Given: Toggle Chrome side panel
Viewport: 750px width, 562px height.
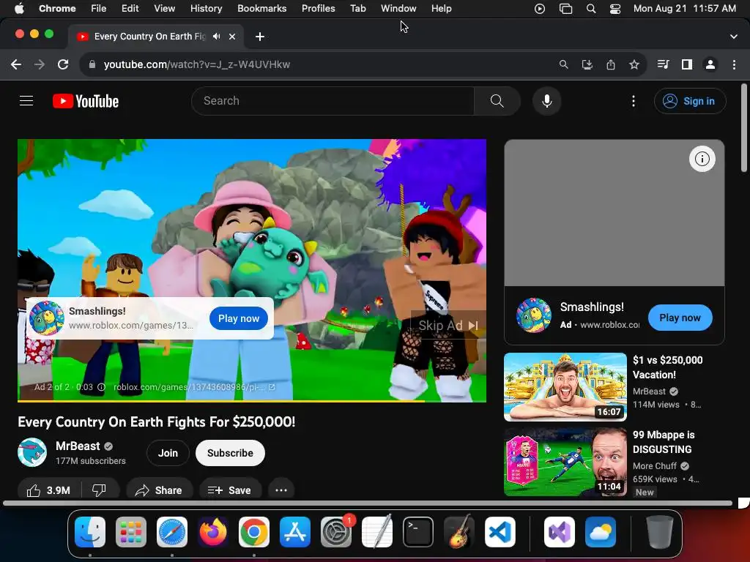Looking at the screenshot, I should (687, 64).
